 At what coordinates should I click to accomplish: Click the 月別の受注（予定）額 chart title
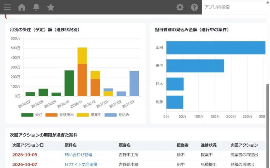coord(45,29)
